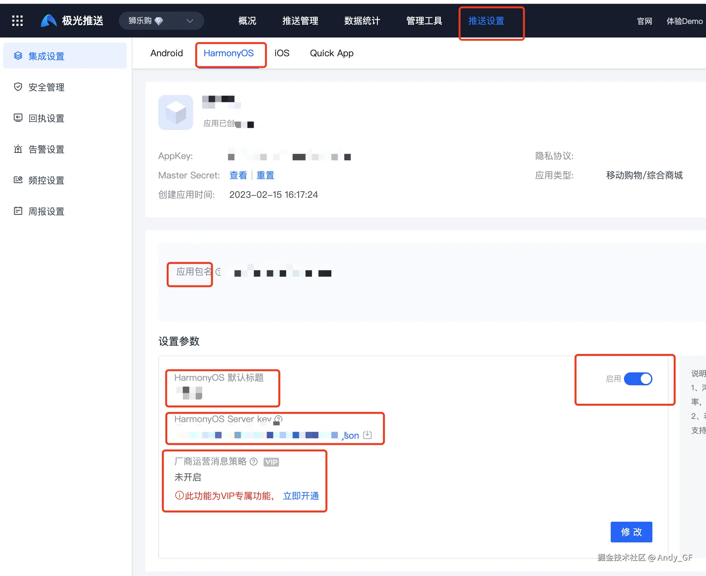
Task: Click the 集成设置 layers icon
Action: (x=18, y=56)
